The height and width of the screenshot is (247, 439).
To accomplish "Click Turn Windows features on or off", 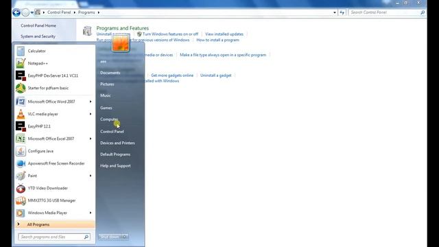I will pyautogui.click(x=170, y=34).
